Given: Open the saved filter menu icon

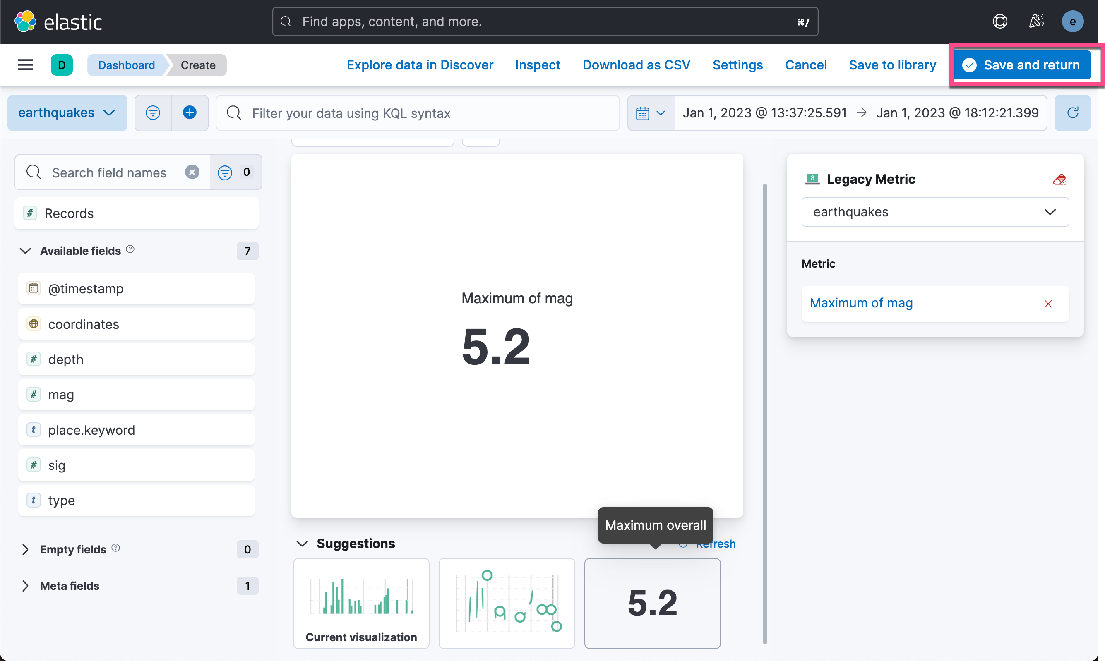Looking at the screenshot, I should tap(153, 113).
